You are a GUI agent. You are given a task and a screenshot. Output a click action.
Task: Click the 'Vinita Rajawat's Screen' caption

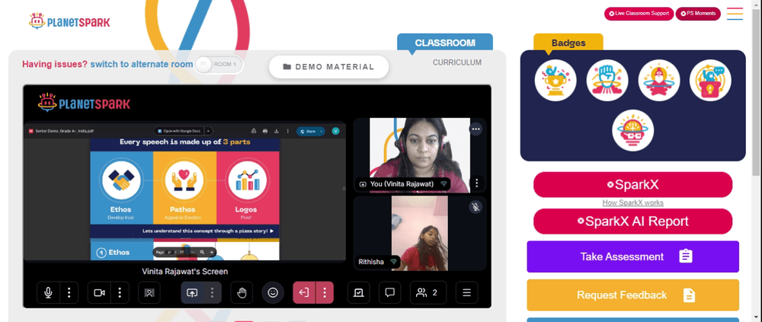[184, 272]
